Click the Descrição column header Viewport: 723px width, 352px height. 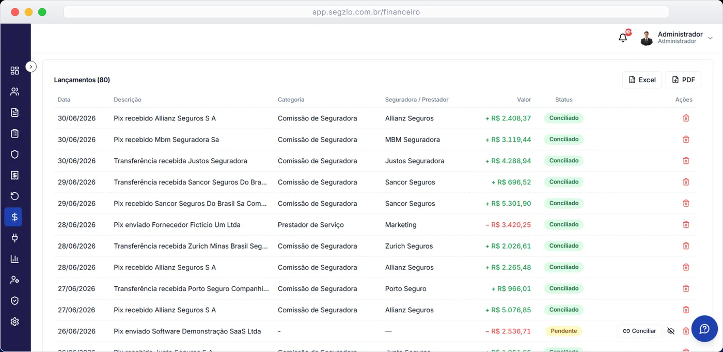tap(128, 99)
